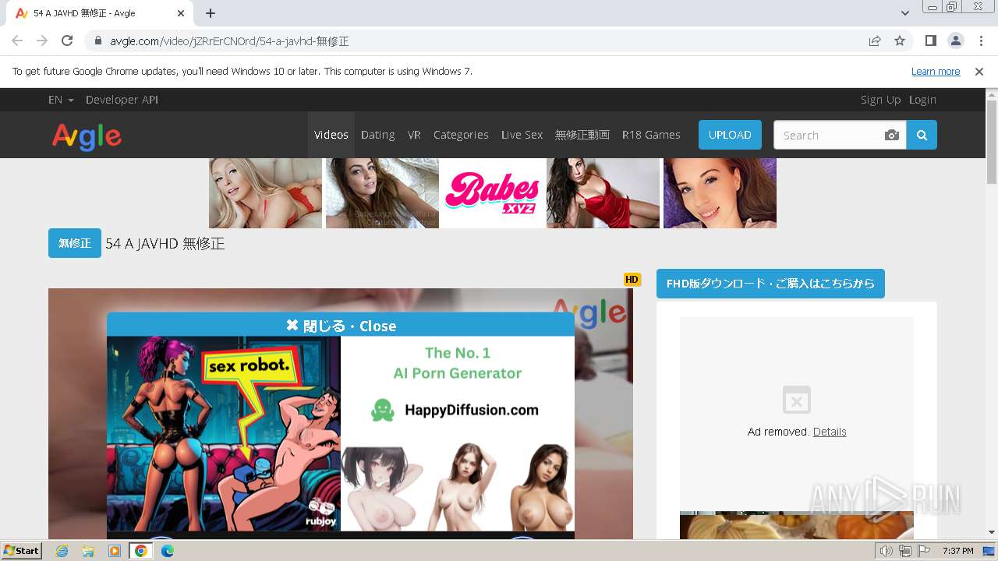The width and height of the screenshot is (998, 561).
Task: Click the blue UPLOAD button
Action: pos(730,135)
